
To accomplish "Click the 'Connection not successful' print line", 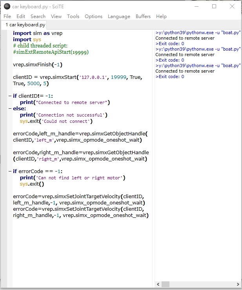I will 64,115.
